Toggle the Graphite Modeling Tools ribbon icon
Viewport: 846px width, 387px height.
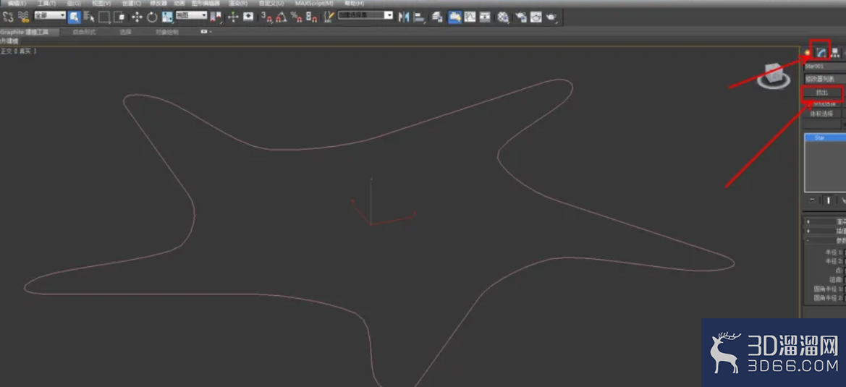coord(454,17)
